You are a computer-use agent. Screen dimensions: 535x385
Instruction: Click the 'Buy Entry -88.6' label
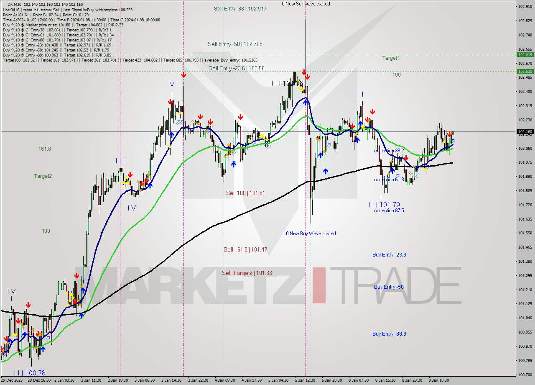pos(389,334)
